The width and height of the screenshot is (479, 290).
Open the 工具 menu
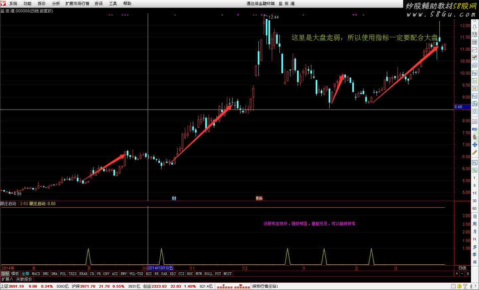click(113, 3)
